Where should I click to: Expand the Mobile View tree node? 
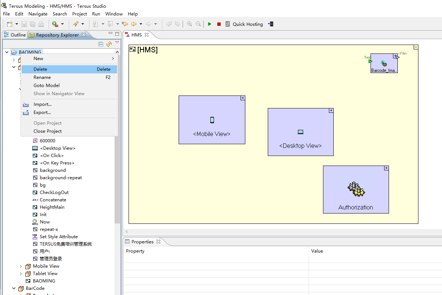(21, 266)
